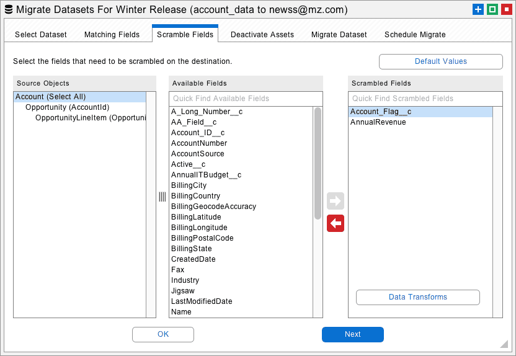Image resolution: width=516 pixels, height=356 pixels.
Task: Open the Select Dataset tab
Action: pos(41,35)
